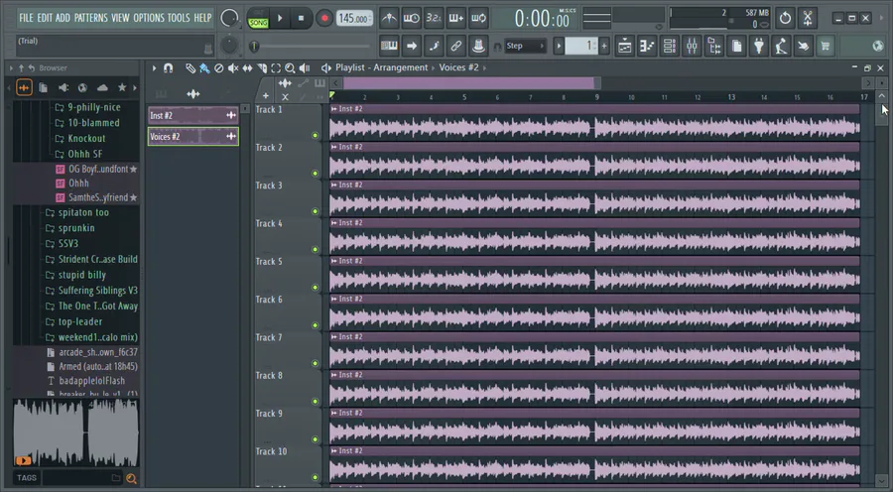Stop playback with the Stop button

pos(302,18)
